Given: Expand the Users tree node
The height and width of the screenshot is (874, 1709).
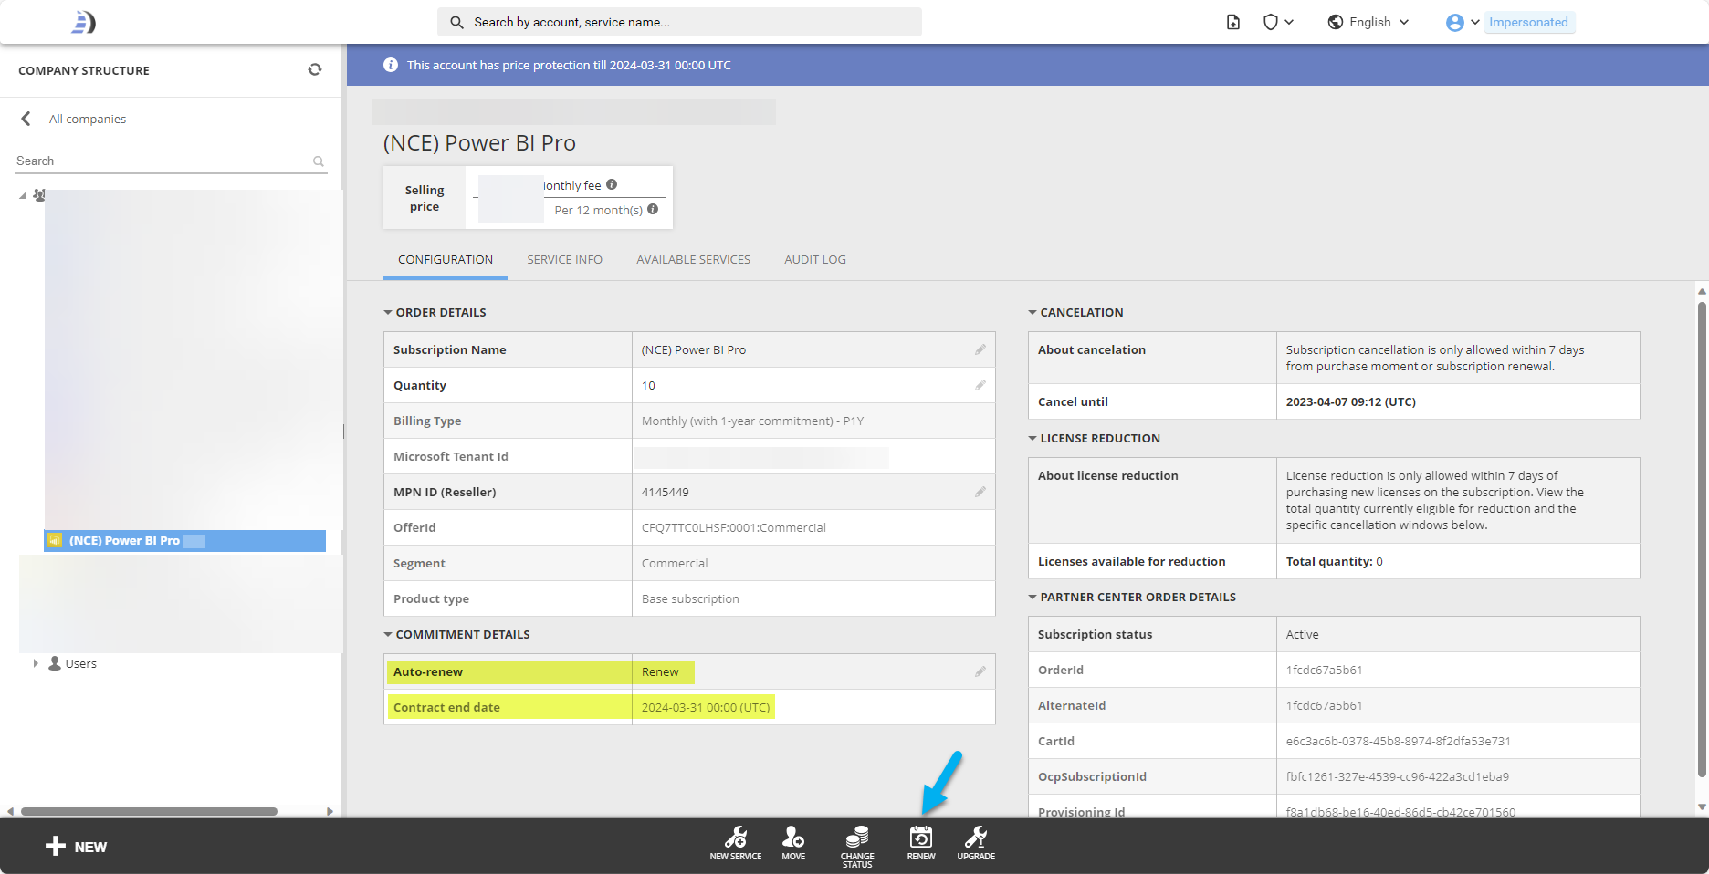Looking at the screenshot, I should click(36, 663).
